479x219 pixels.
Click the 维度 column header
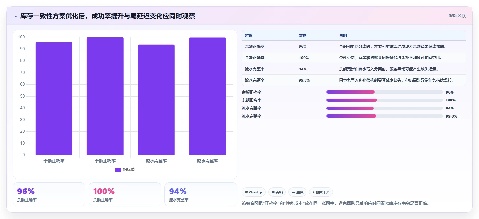(x=249, y=35)
